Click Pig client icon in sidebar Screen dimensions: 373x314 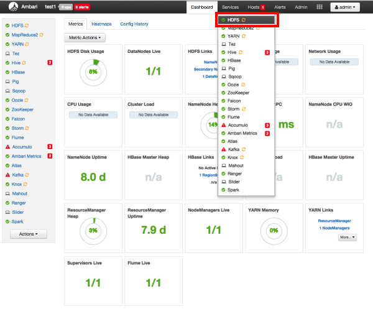[x=7, y=81]
